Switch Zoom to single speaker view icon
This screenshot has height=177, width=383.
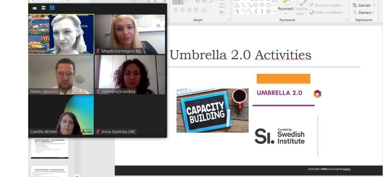35,8
